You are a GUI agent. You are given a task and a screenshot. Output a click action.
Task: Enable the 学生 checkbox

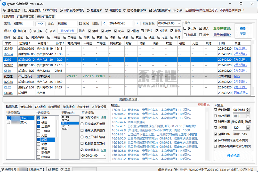pyautogui.click(x=200, y=35)
